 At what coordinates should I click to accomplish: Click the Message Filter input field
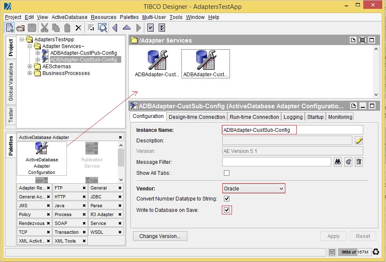(277, 162)
